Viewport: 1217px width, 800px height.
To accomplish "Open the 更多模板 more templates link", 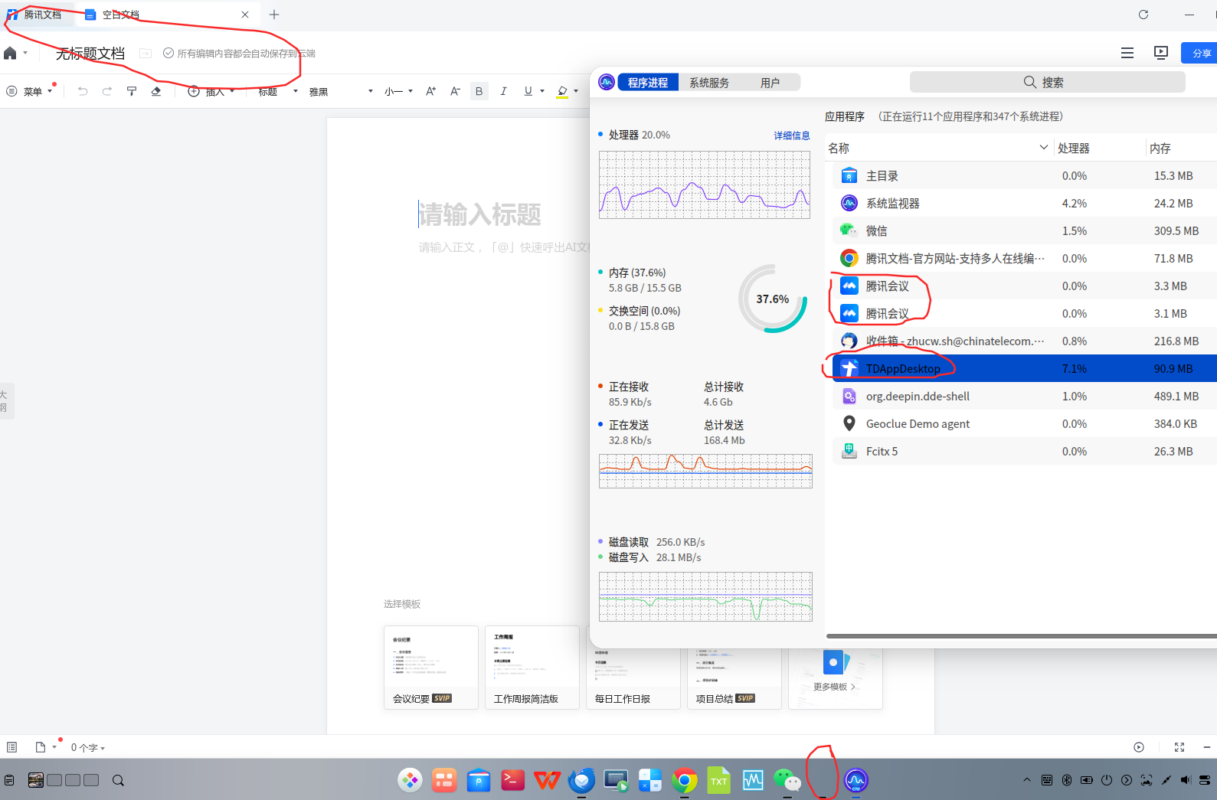I will (x=835, y=687).
